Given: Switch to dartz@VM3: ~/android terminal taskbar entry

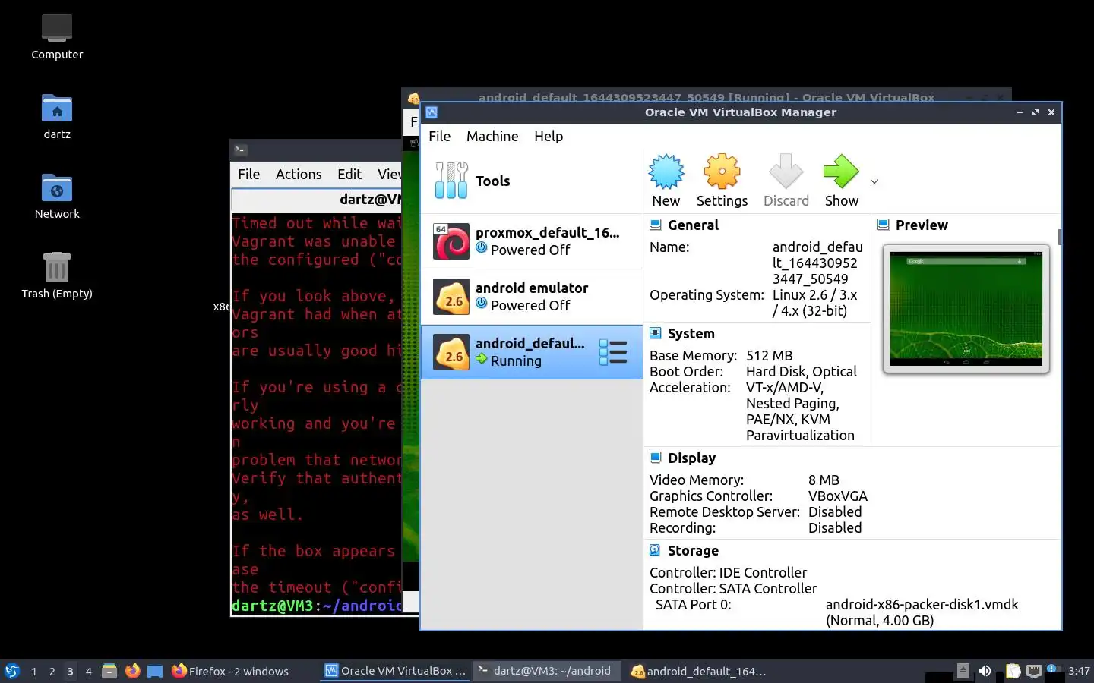Looking at the screenshot, I should 546,671.
